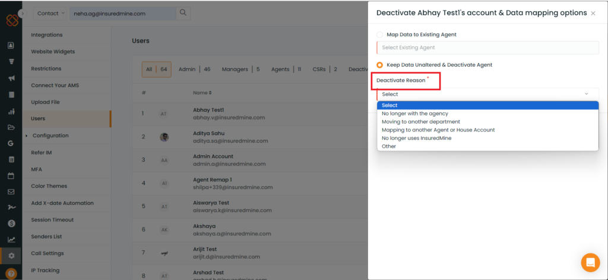Image resolution: width=608 pixels, height=280 pixels.
Task: Click the AT avatar in Aiswarya Test's row
Action: [164, 207]
